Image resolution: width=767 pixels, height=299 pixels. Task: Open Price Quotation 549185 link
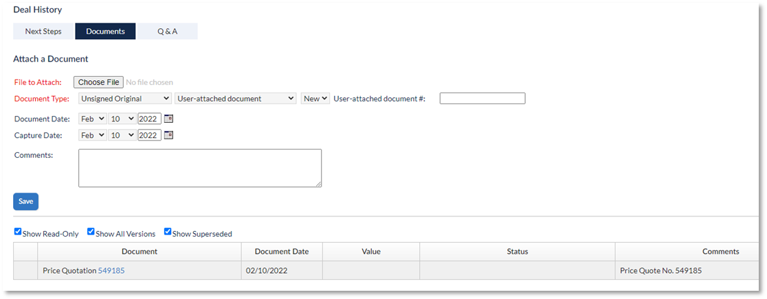click(x=111, y=271)
